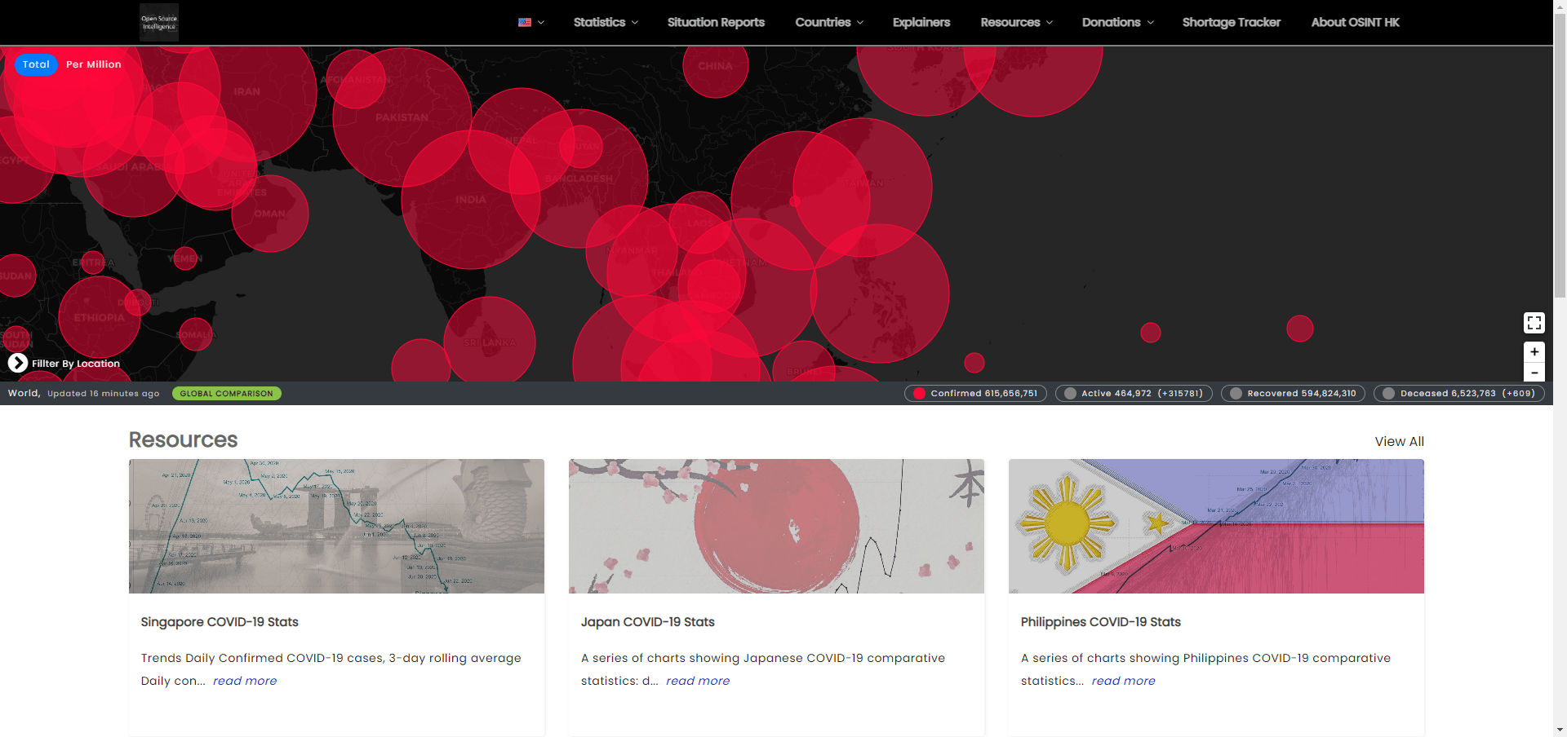Go to Explainers page
The image size is (1567, 737).
click(921, 23)
